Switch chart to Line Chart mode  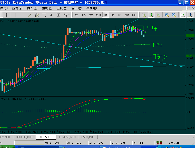(x=158, y=15)
